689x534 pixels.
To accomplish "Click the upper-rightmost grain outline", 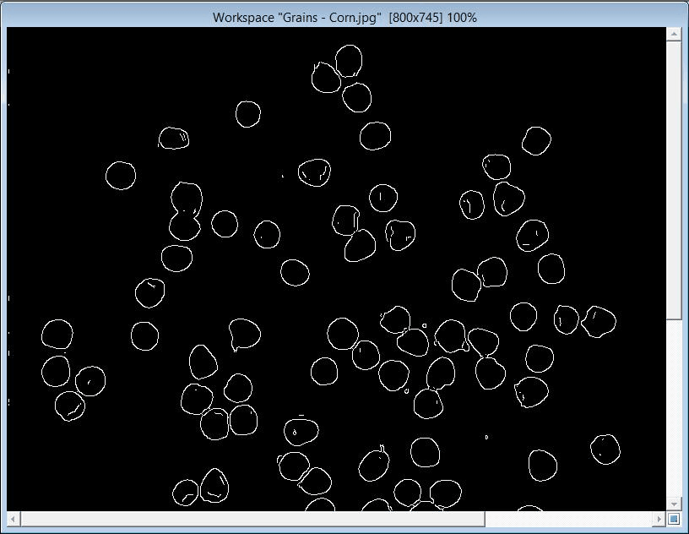I will pos(536,140).
